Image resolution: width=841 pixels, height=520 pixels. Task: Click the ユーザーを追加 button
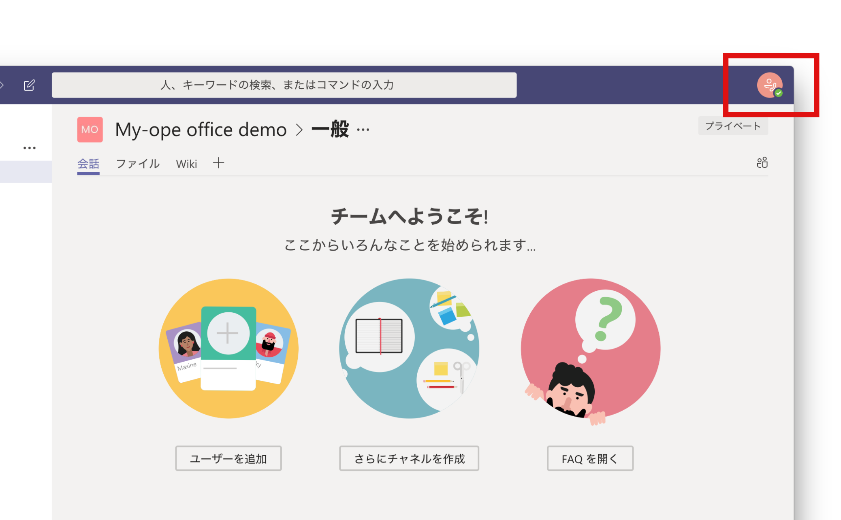point(228,458)
